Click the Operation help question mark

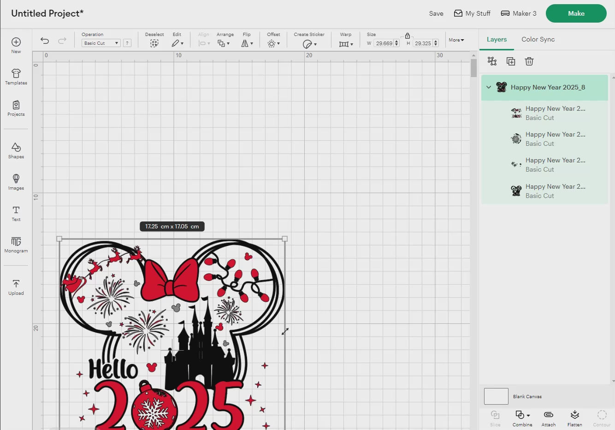[127, 43]
